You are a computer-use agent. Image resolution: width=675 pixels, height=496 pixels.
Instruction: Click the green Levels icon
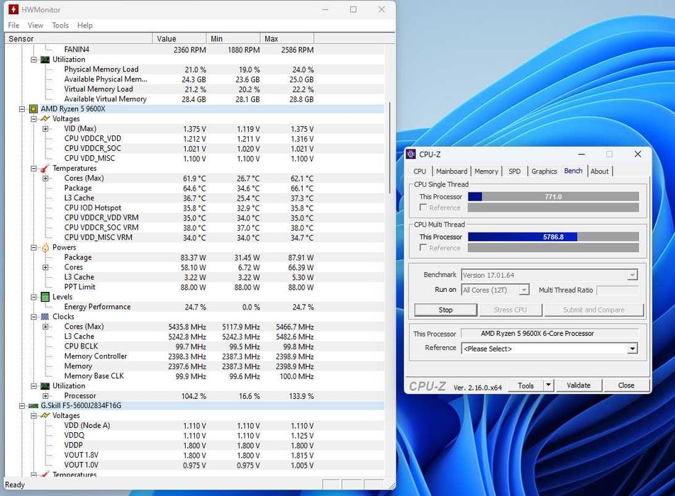click(45, 297)
